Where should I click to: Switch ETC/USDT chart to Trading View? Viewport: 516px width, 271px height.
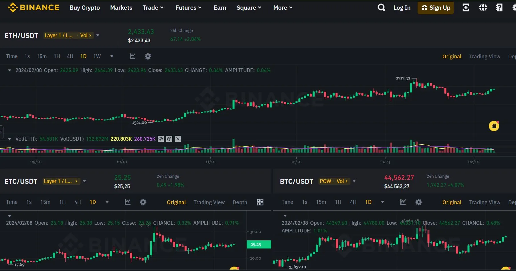(209, 202)
